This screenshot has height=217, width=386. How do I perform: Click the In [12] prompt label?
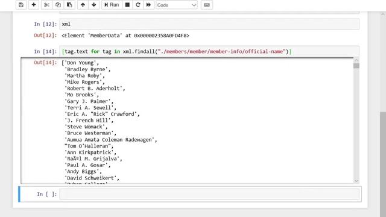point(45,24)
